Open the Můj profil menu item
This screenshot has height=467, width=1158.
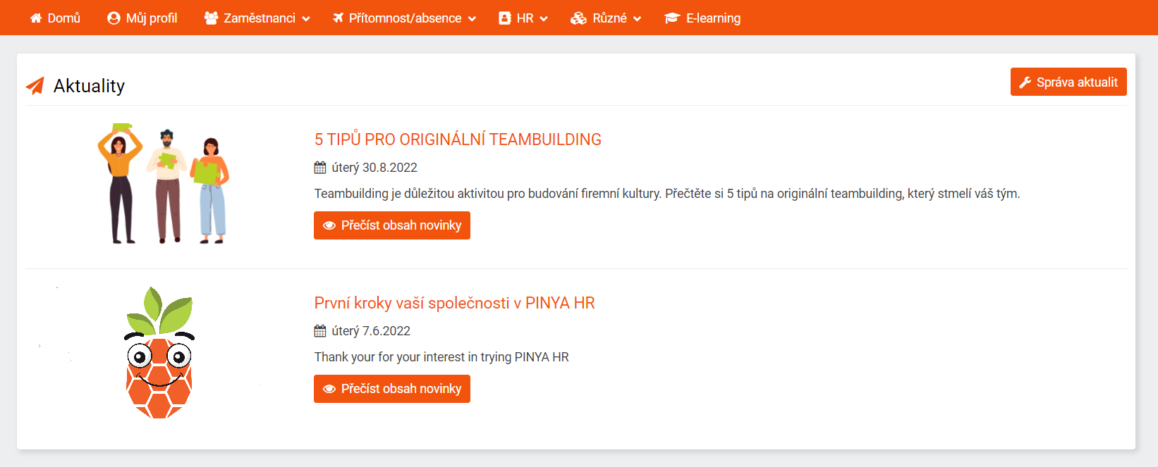pyautogui.click(x=142, y=18)
